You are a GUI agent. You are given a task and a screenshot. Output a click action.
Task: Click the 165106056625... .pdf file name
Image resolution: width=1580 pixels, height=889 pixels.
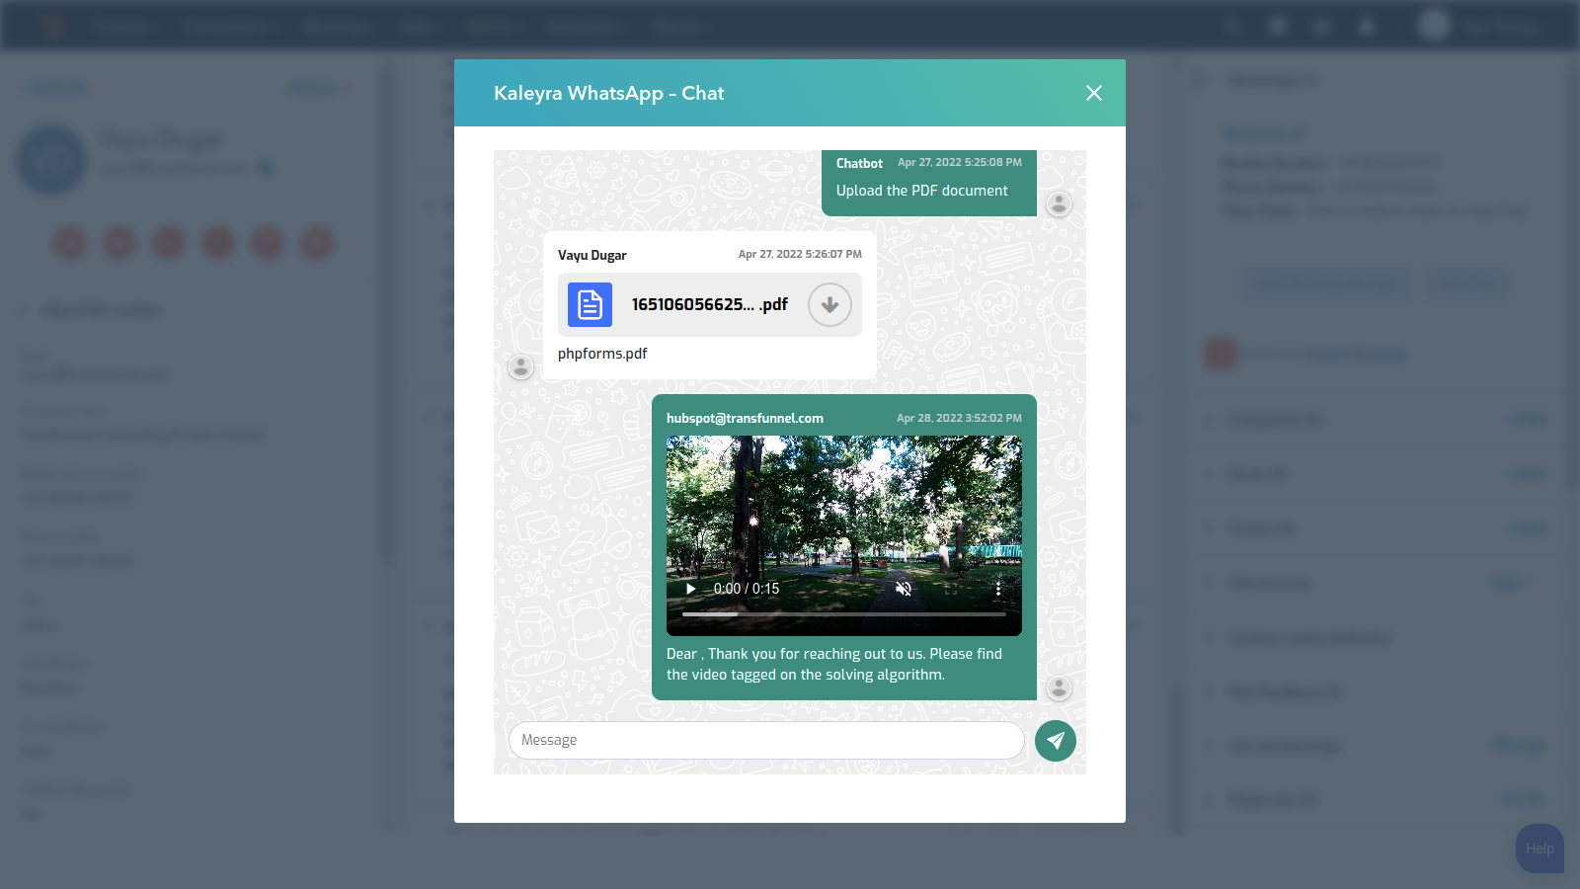(710, 304)
